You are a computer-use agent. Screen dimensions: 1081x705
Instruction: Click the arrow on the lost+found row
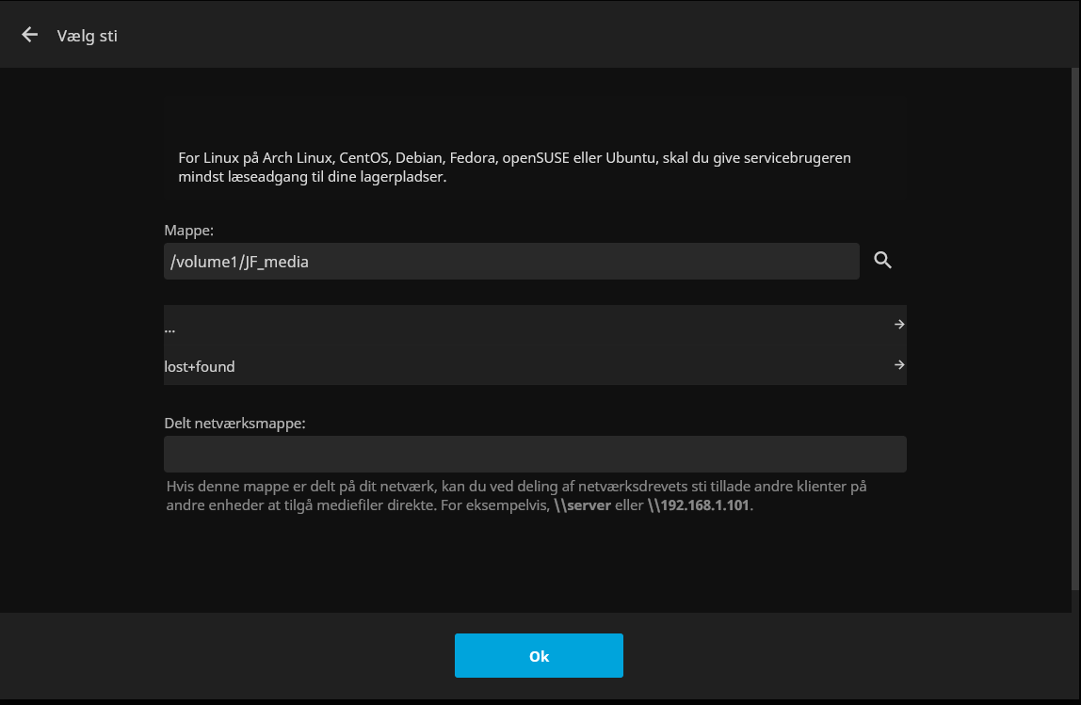point(899,365)
